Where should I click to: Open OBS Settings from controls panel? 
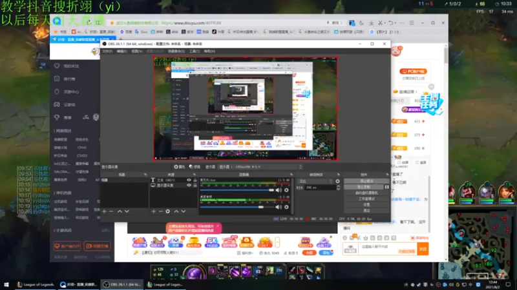coord(366,204)
